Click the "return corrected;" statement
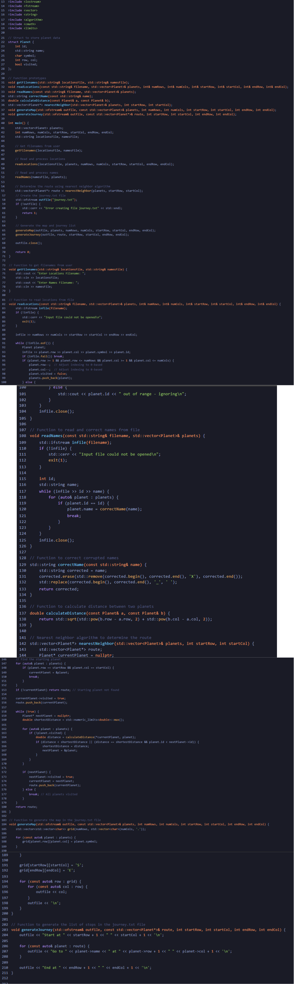This screenshot has width=294, height=984. tap(59, 589)
